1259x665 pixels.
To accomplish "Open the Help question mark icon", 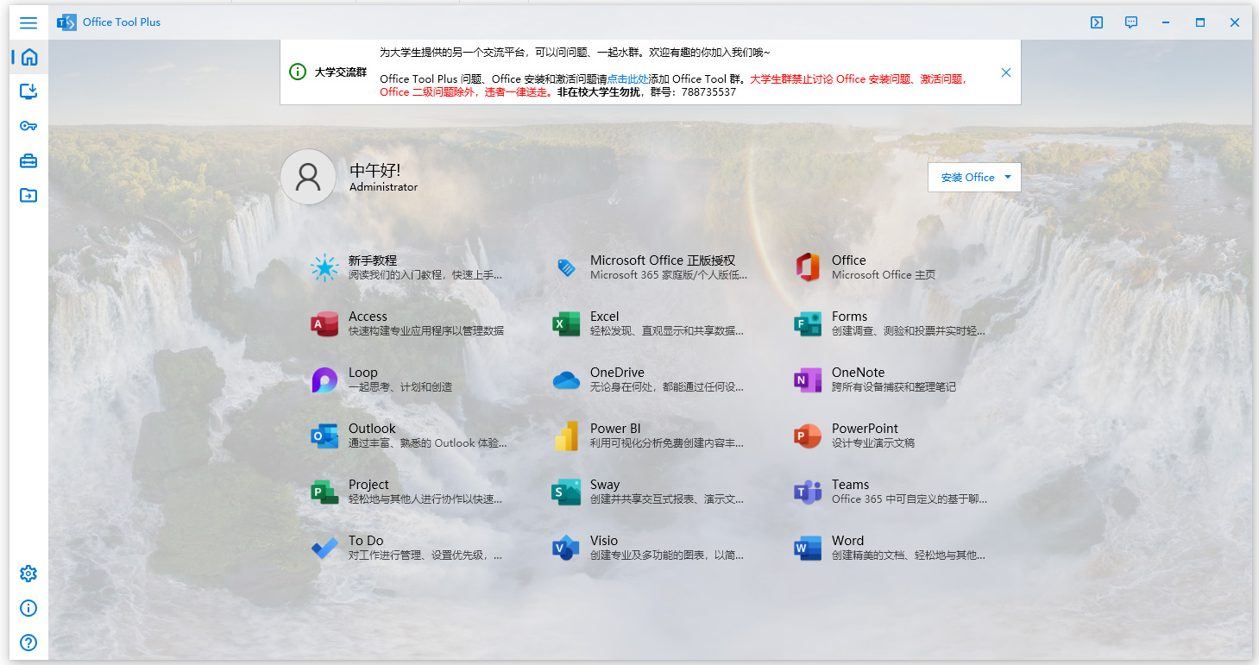I will [x=28, y=642].
